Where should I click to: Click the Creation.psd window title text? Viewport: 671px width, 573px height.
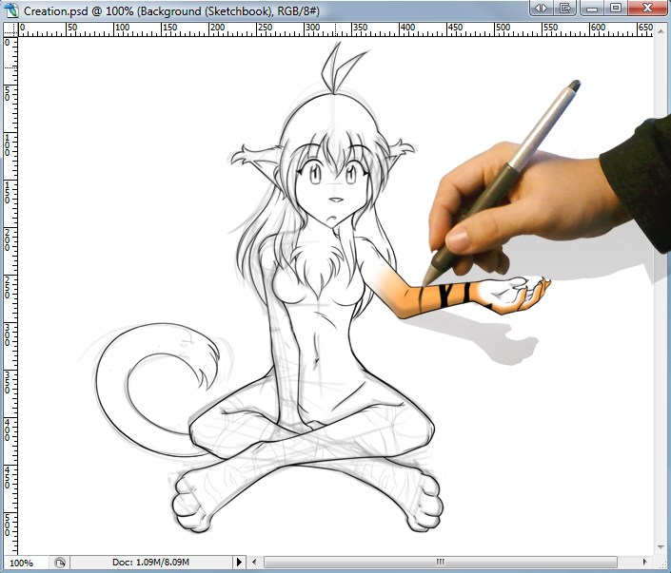[x=171, y=10]
